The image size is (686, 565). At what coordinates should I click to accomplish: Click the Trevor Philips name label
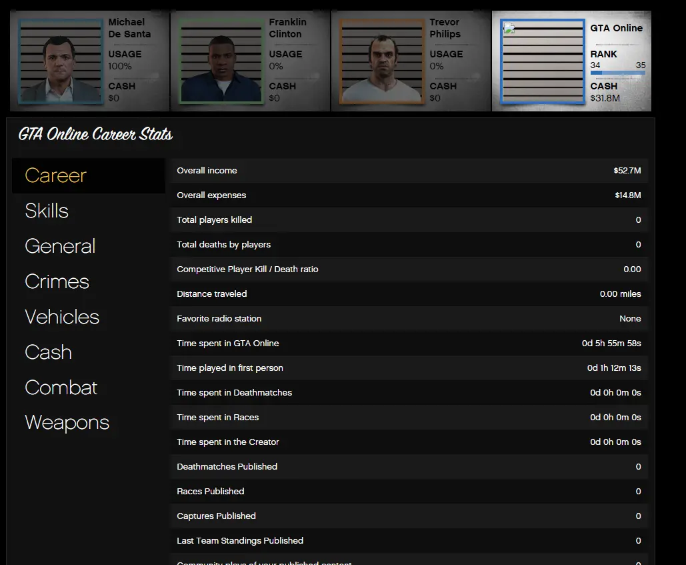tap(445, 28)
